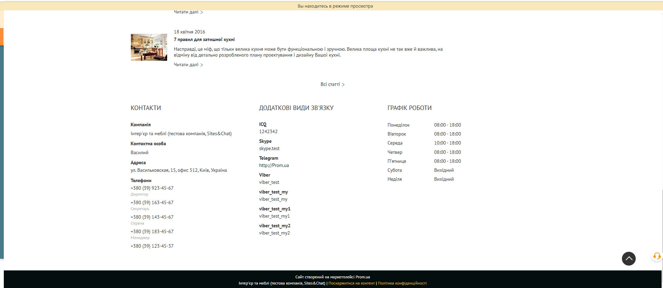The image size is (663, 288).
Task: Open 'Політика конфіденційності' footer link
Action: tap(402, 283)
